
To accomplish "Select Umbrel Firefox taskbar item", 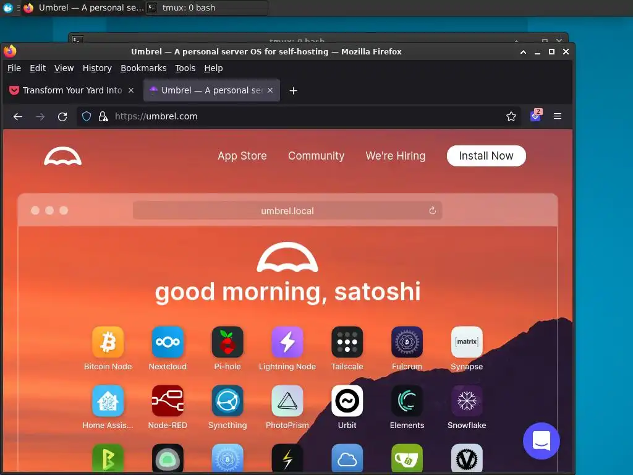I will tap(83, 7).
